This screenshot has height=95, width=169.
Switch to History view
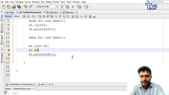(x=17, y=16)
